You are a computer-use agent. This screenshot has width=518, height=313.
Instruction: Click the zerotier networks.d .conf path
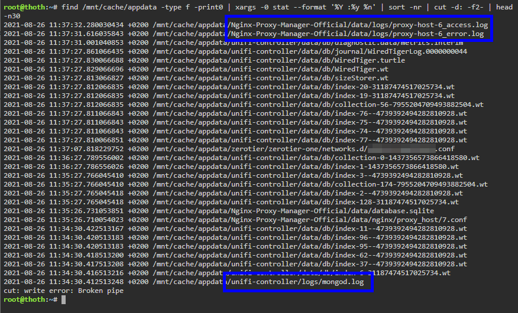[x=303, y=149]
